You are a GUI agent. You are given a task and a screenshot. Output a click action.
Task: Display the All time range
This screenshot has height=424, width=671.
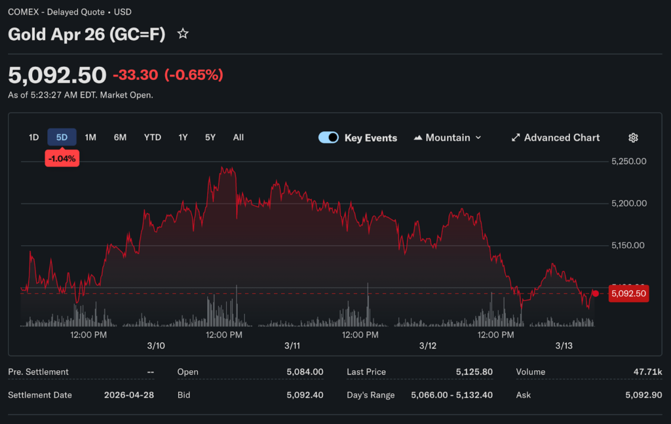click(239, 138)
